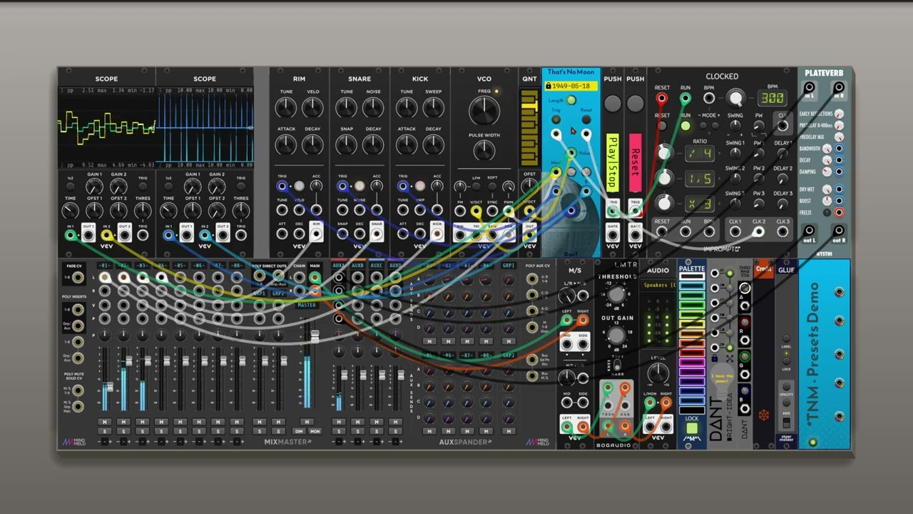Mute track 01 in MixMaster
Viewport: 913px width, 514px height.
(x=105, y=422)
